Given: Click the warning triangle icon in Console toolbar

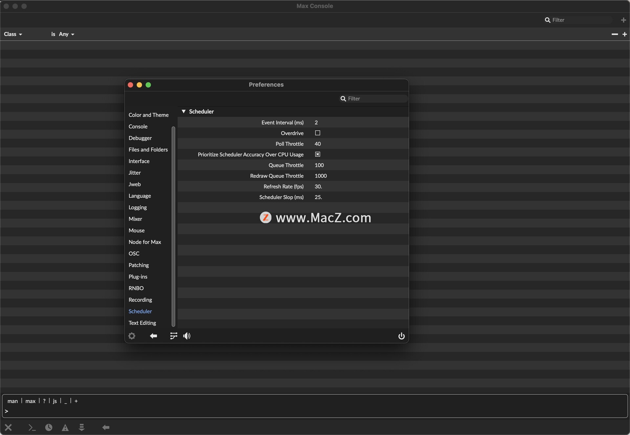Looking at the screenshot, I should (x=65, y=427).
